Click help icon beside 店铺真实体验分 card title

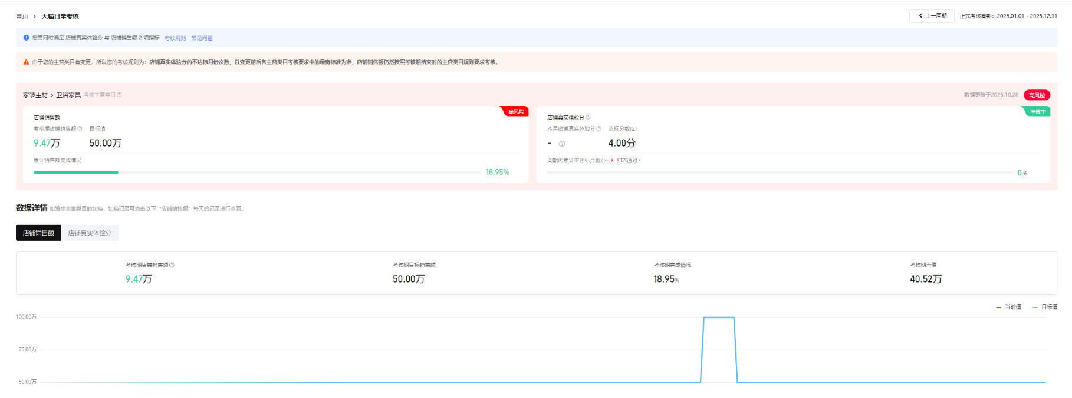tap(588, 117)
